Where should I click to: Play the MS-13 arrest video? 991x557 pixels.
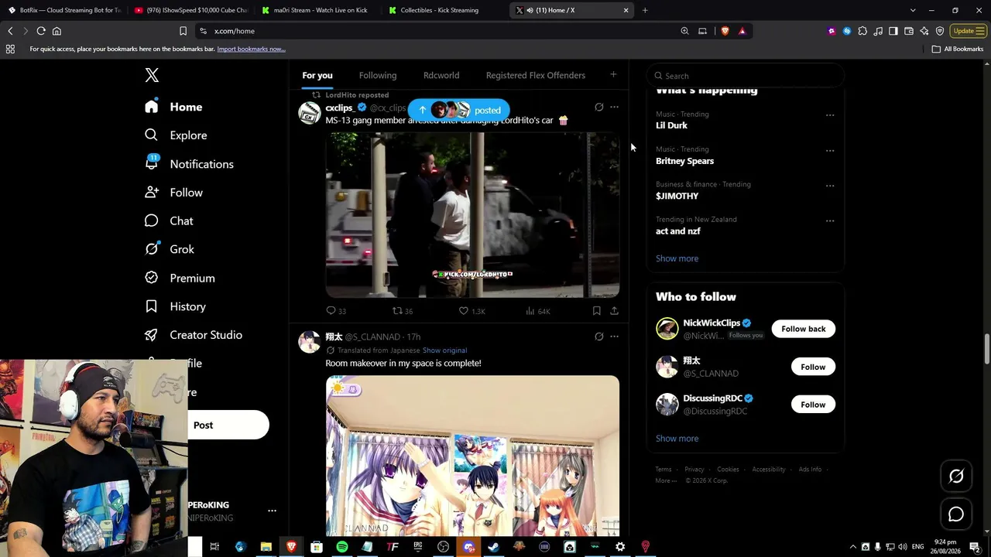pos(472,215)
